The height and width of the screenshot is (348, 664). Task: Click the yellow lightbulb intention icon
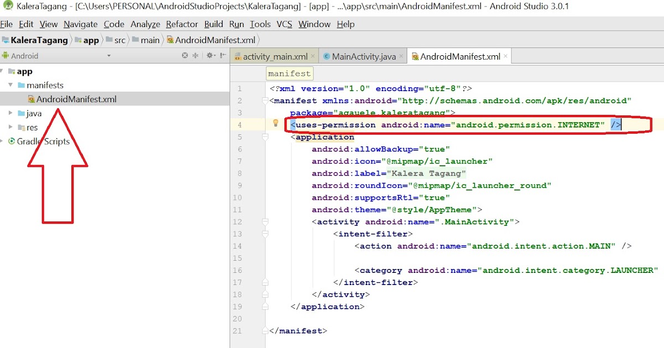click(x=275, y=123)
